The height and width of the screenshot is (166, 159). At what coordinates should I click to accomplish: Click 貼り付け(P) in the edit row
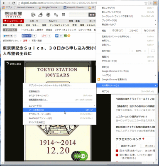(x=149, y=31)
